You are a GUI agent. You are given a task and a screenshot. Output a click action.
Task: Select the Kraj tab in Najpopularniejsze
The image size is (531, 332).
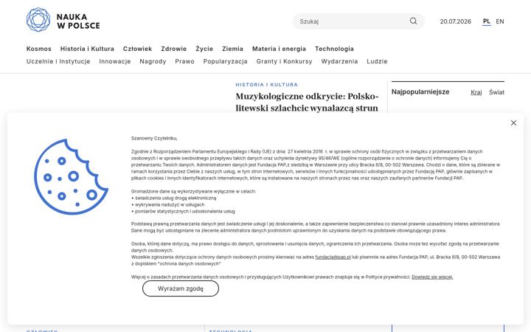(476, 92)
